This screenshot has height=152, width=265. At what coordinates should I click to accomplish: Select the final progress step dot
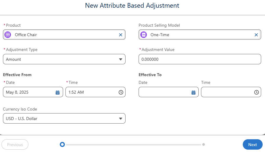[204, 145]
